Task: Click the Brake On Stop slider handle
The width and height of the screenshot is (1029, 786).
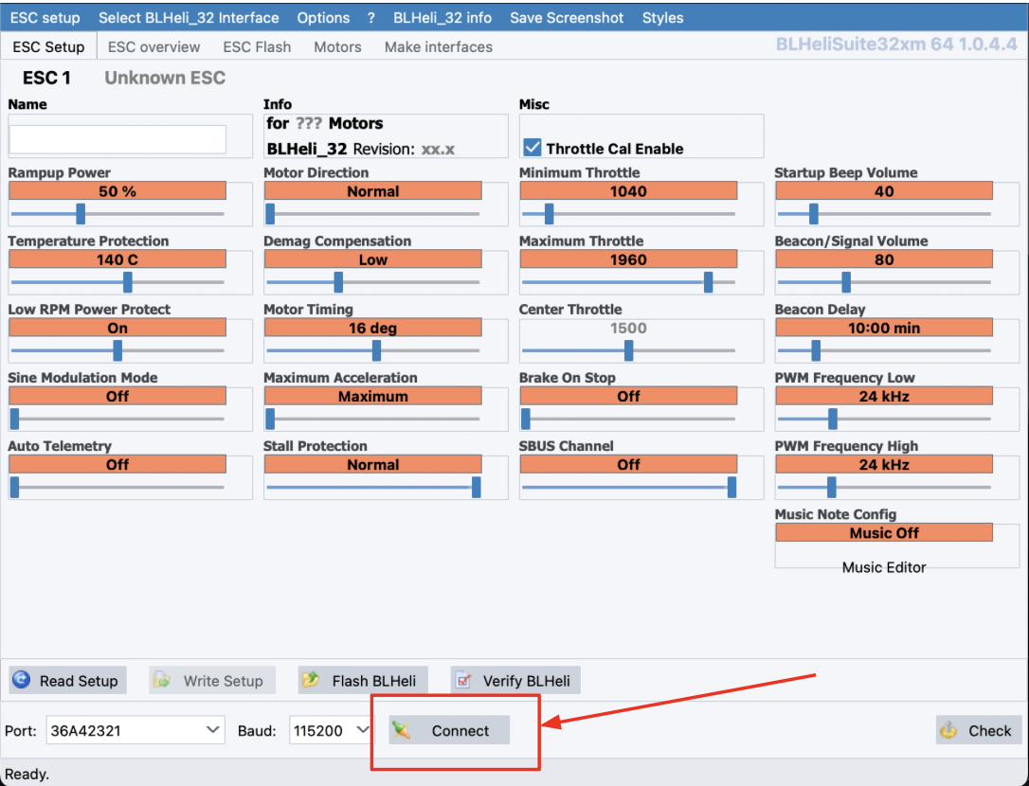Action: (x=526, y=419)
